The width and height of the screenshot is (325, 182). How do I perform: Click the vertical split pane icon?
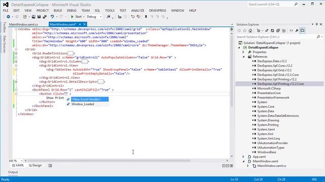[223, 165]
